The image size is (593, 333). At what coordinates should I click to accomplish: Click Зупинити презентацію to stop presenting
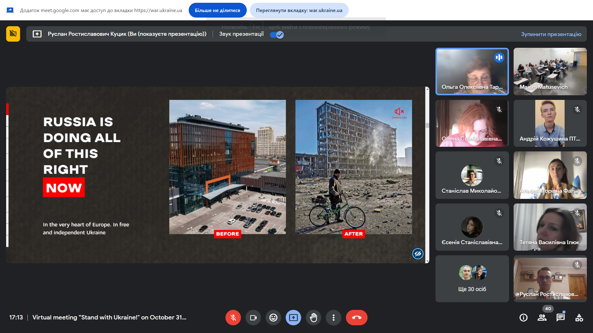point(551,34)
